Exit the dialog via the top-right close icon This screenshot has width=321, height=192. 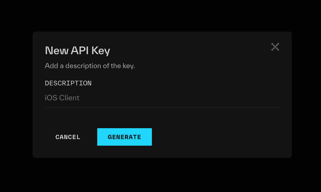pos(275,47)
